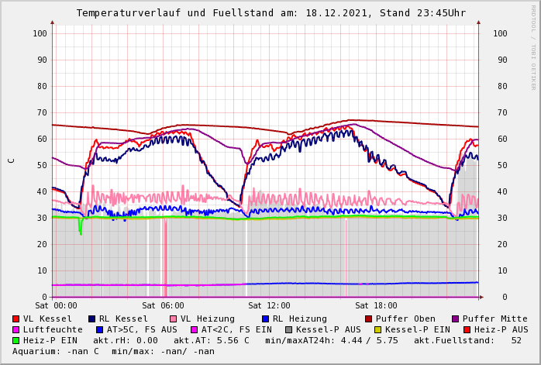Click the green Heiz-P EIN legend swatch
The image size is (541, 365).
[x=16, y=340]
